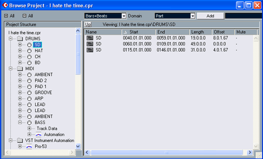Image resolution: width=263 pixels, height=159 pixels.
Task: Click the Cubase logo icon in title bar
Action: (5, 5)
